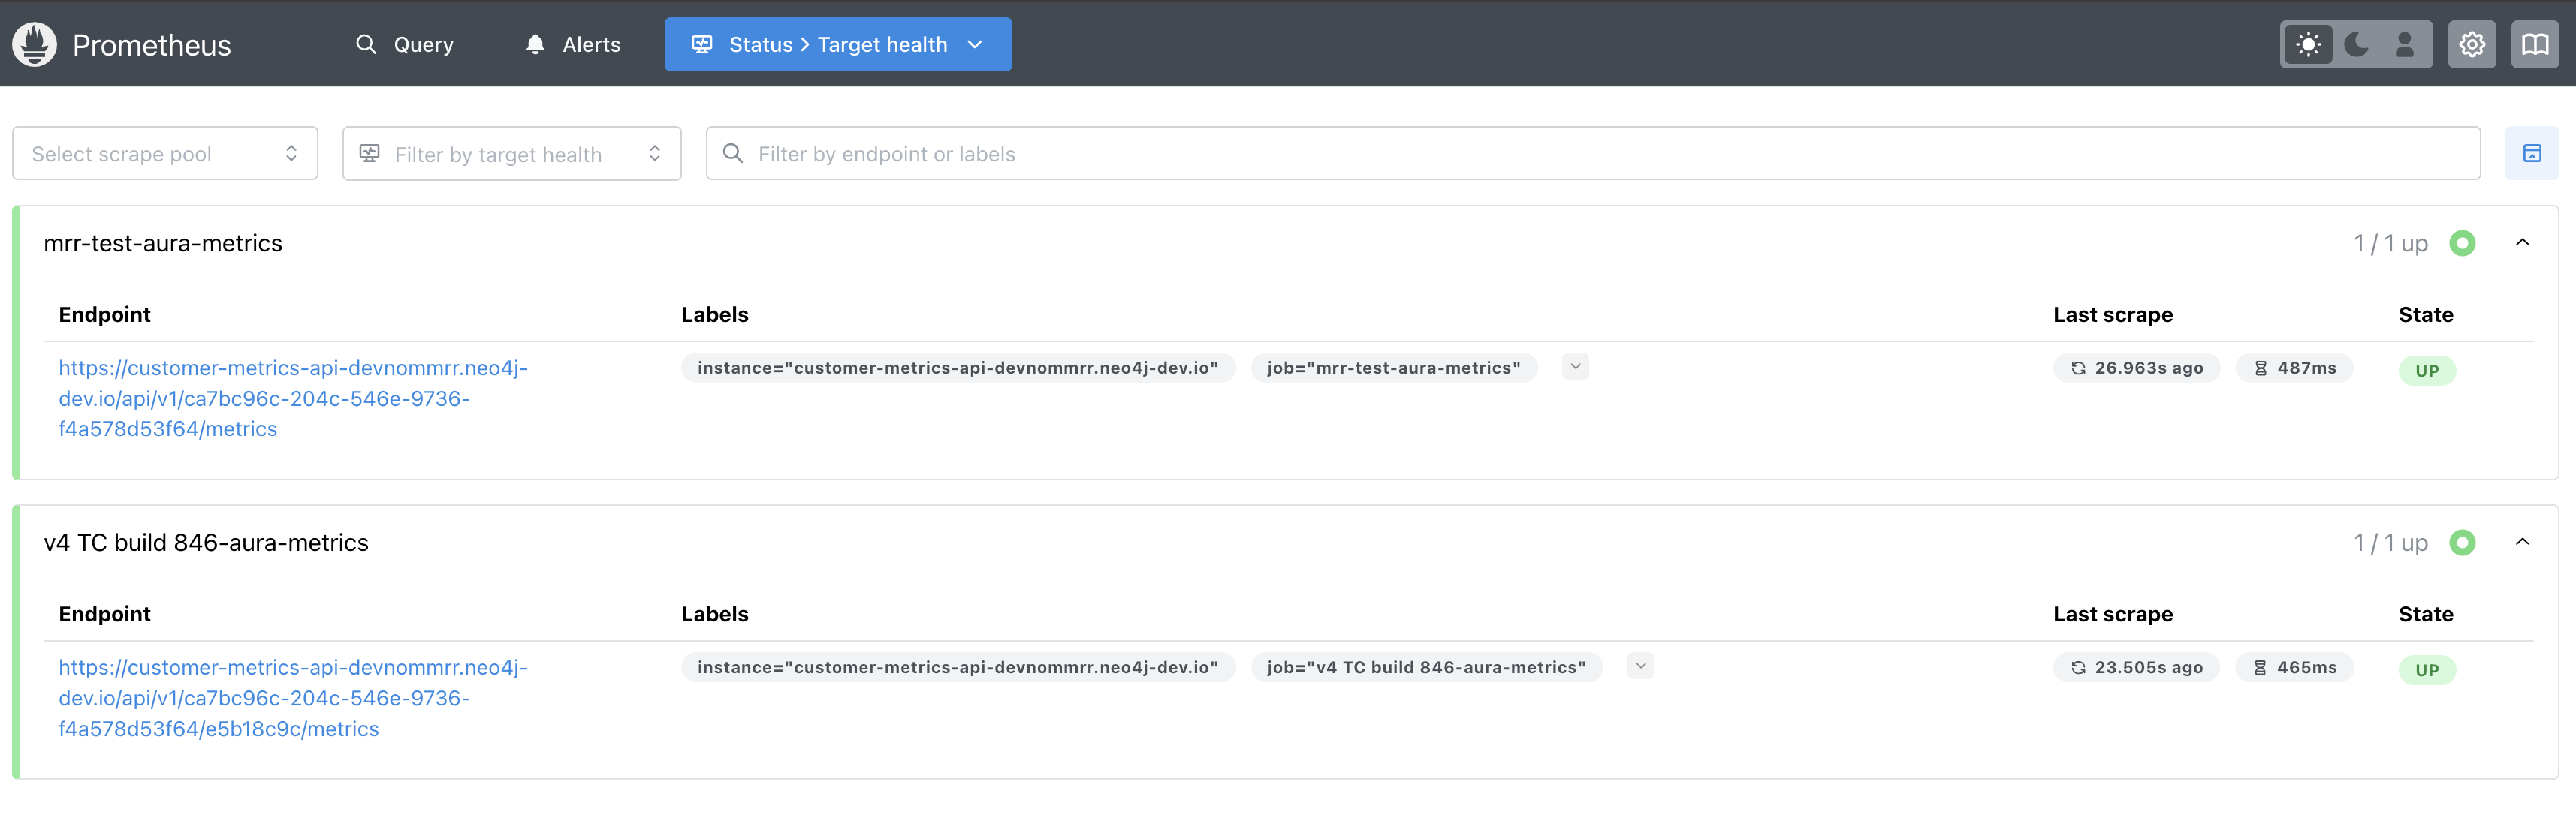
Task: Expand labels for mrr-test-aura-metrics target
Action: click(x=1575, y=366)
